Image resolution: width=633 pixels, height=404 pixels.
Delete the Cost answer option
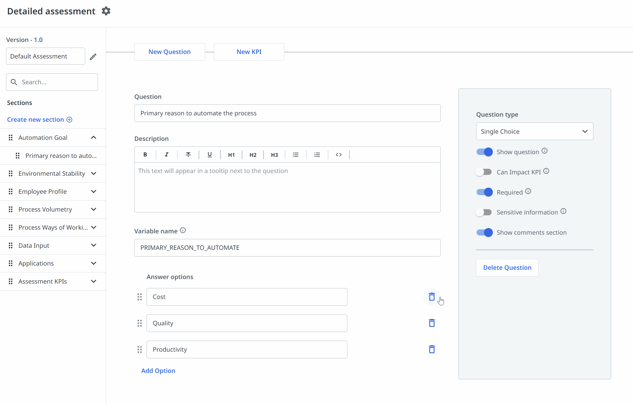[x=432, y=297]
